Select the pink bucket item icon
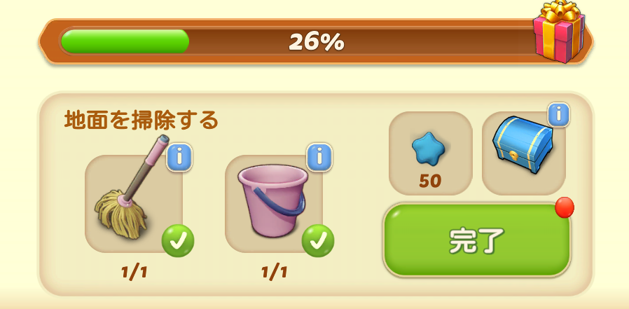Image resolution: width=629 pixels, height=309 pixels. (272, 200)
